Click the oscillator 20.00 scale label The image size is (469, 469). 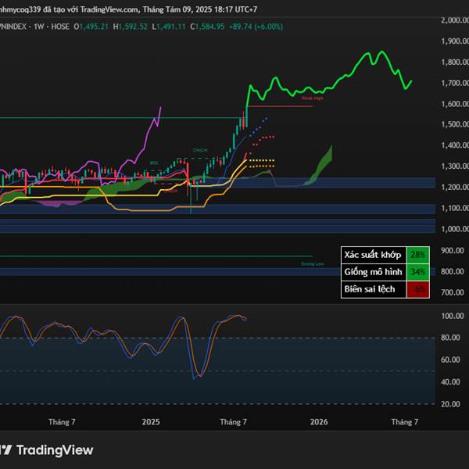point(450,404)
